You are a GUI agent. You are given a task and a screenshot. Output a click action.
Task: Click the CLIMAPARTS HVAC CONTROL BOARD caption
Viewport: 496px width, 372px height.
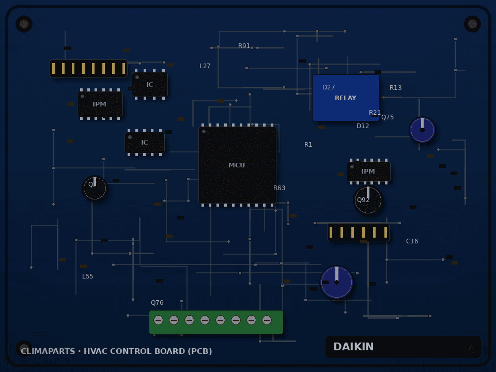click(116, 351)
